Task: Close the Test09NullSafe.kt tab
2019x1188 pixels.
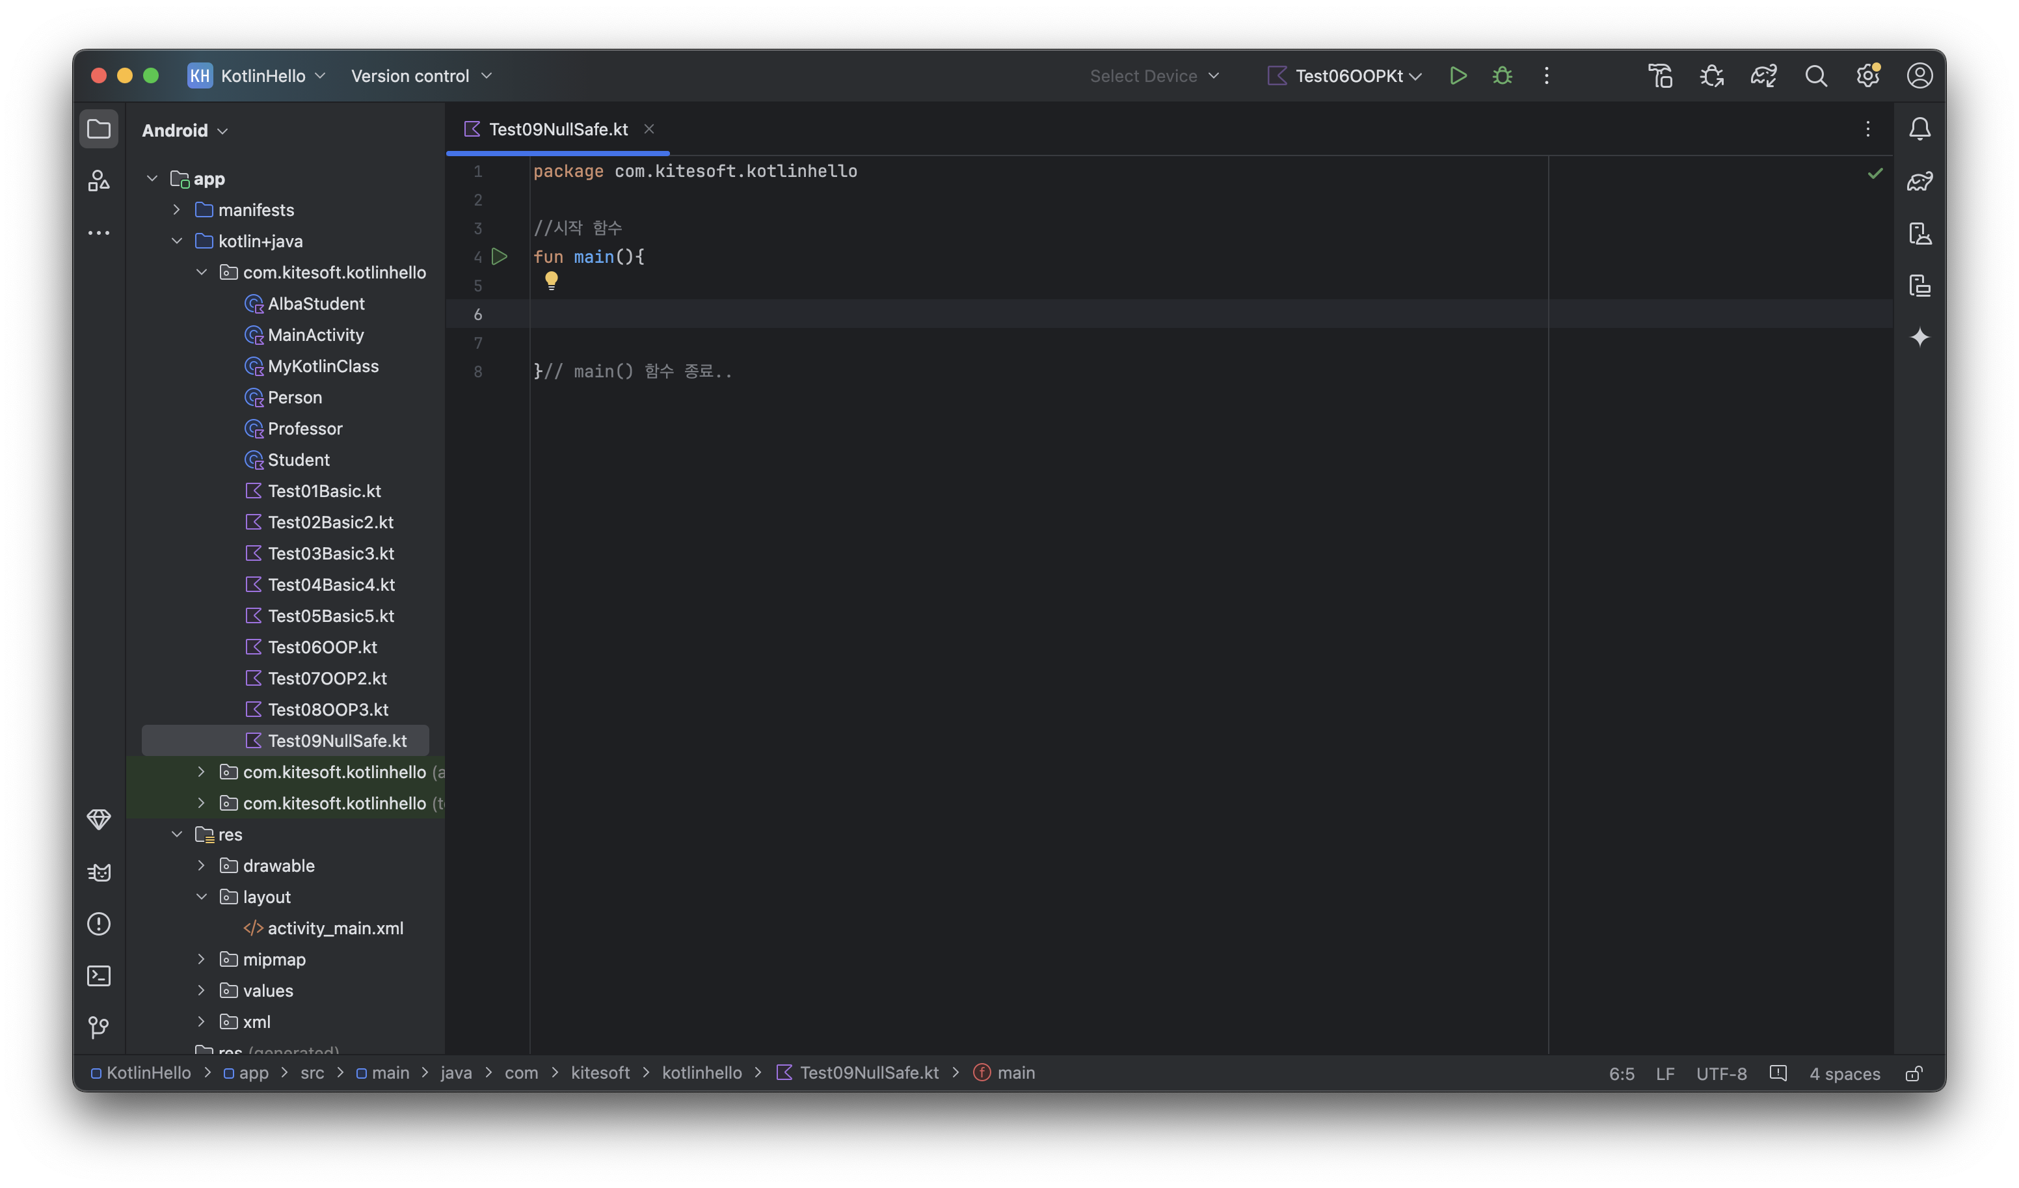Action: [649, 129]
